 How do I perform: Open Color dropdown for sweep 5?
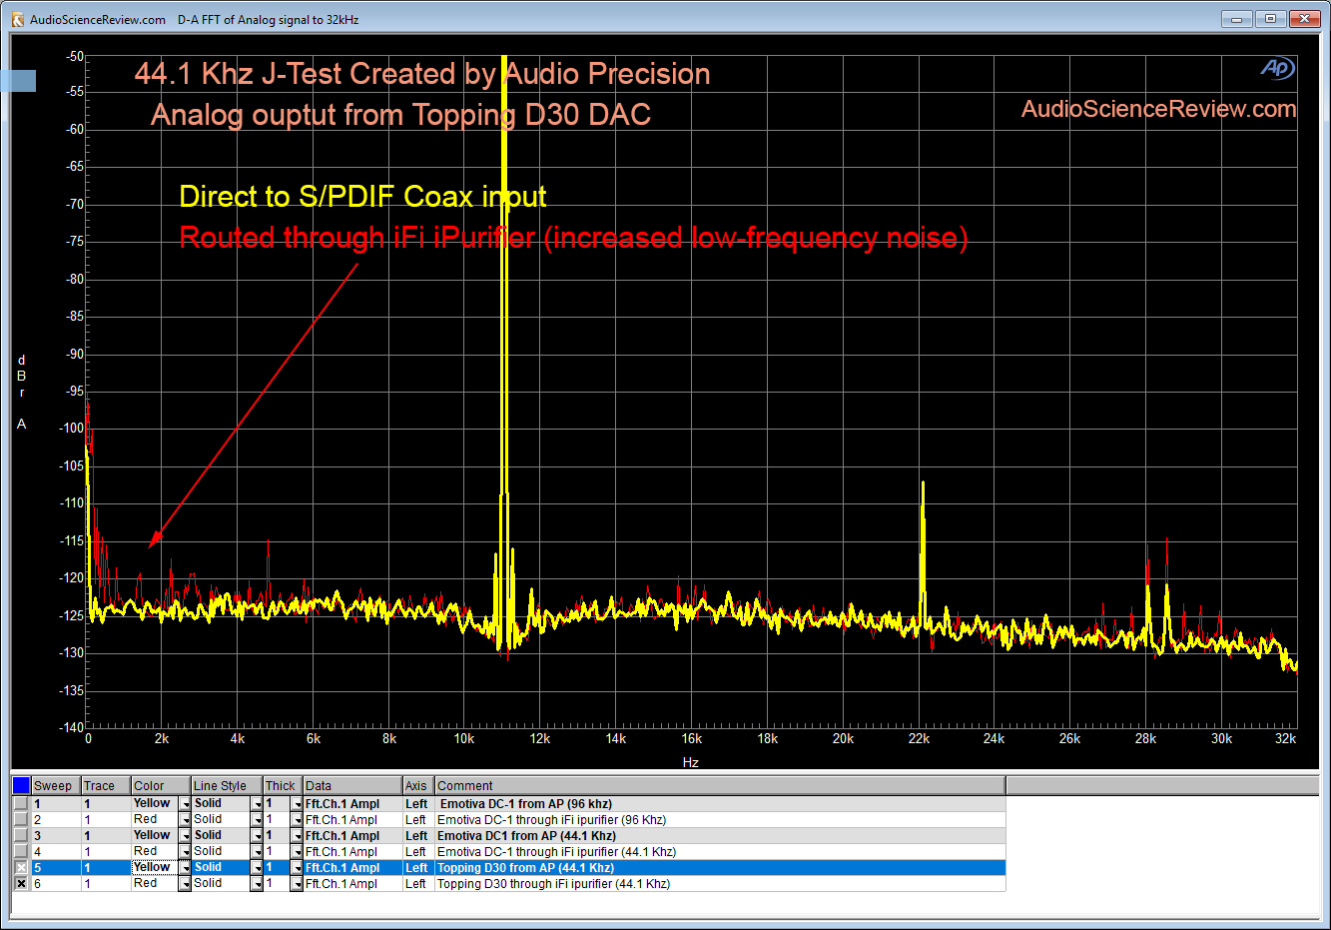pyautogui.click(x=185, y=868)
